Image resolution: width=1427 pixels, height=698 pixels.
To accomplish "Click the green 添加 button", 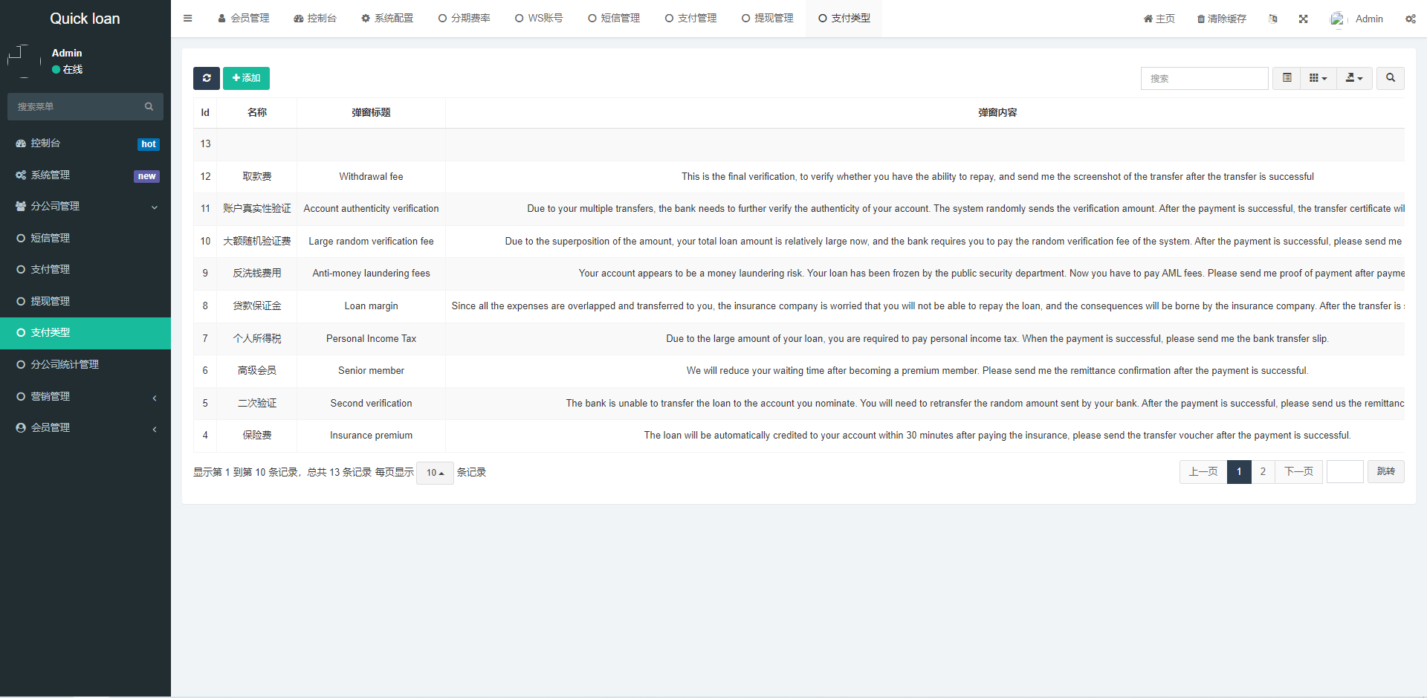I will [x=246, y=78].
